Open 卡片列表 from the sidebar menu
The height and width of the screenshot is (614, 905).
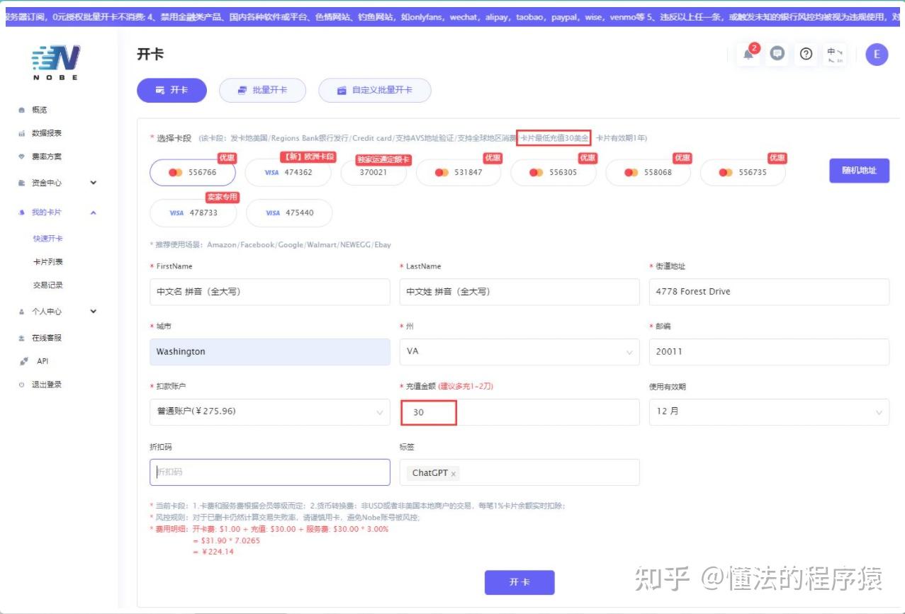46,261
